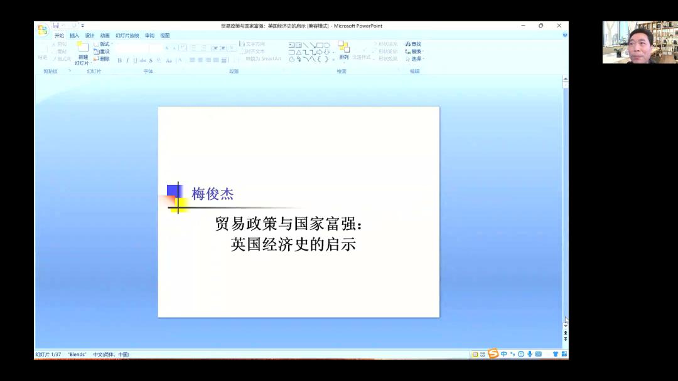Click the Sogou voice input microphone

pyautogui.click(x=530, y=354)
